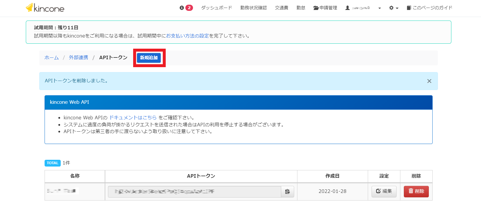Open the kincone logo home page
481x224 pixels.
[x=45, y=8]
